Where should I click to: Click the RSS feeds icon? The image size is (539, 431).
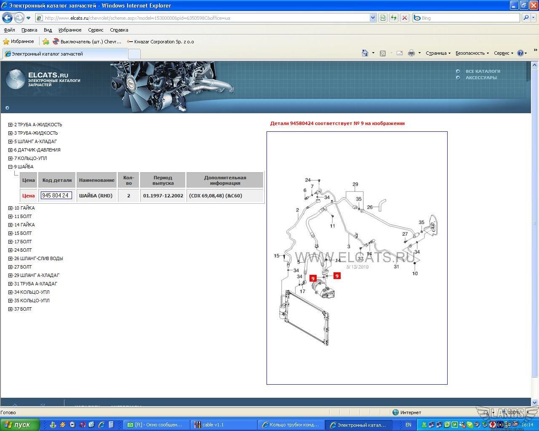(x=383, y=53)
